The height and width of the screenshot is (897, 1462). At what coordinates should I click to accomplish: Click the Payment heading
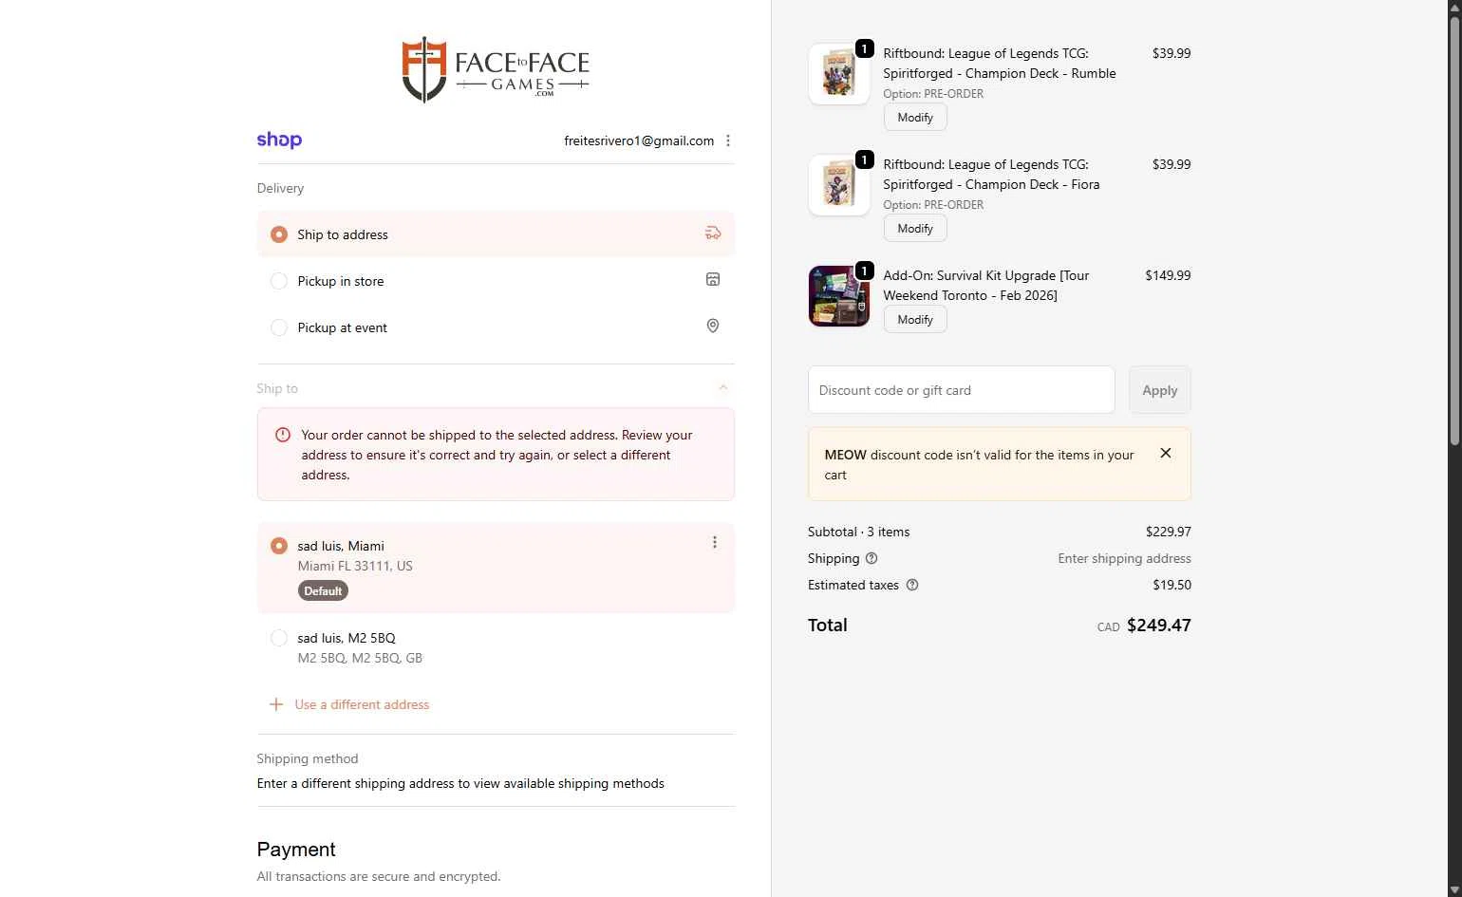coord(296,850)
